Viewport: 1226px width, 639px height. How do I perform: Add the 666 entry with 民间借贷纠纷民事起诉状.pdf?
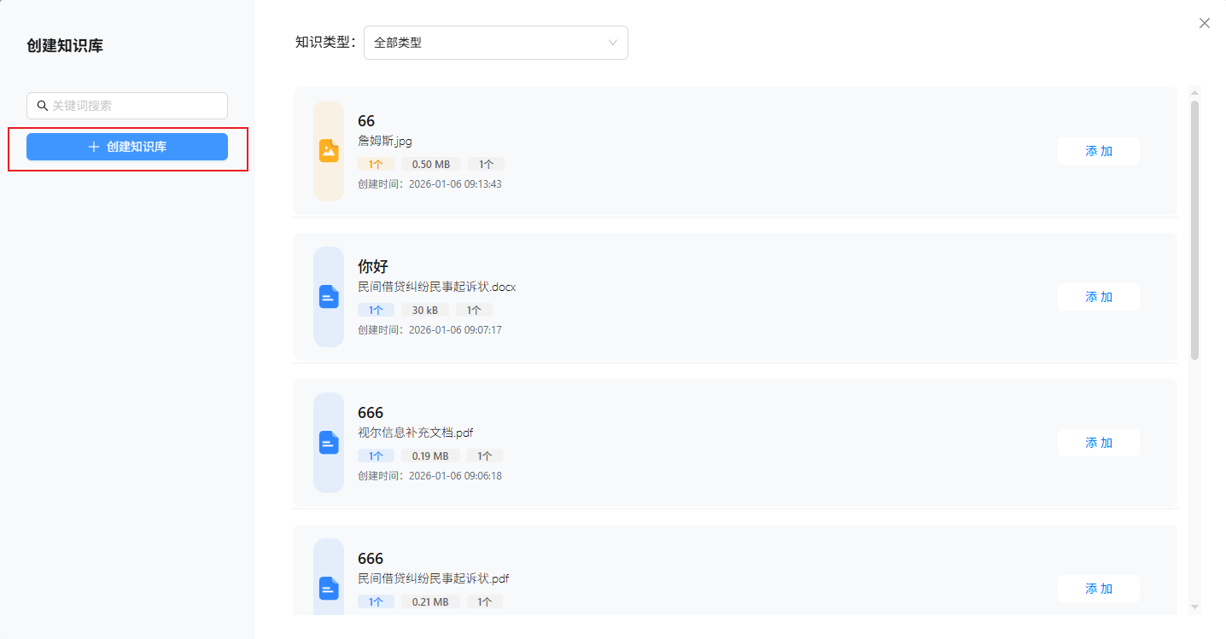click(1098, 589)
